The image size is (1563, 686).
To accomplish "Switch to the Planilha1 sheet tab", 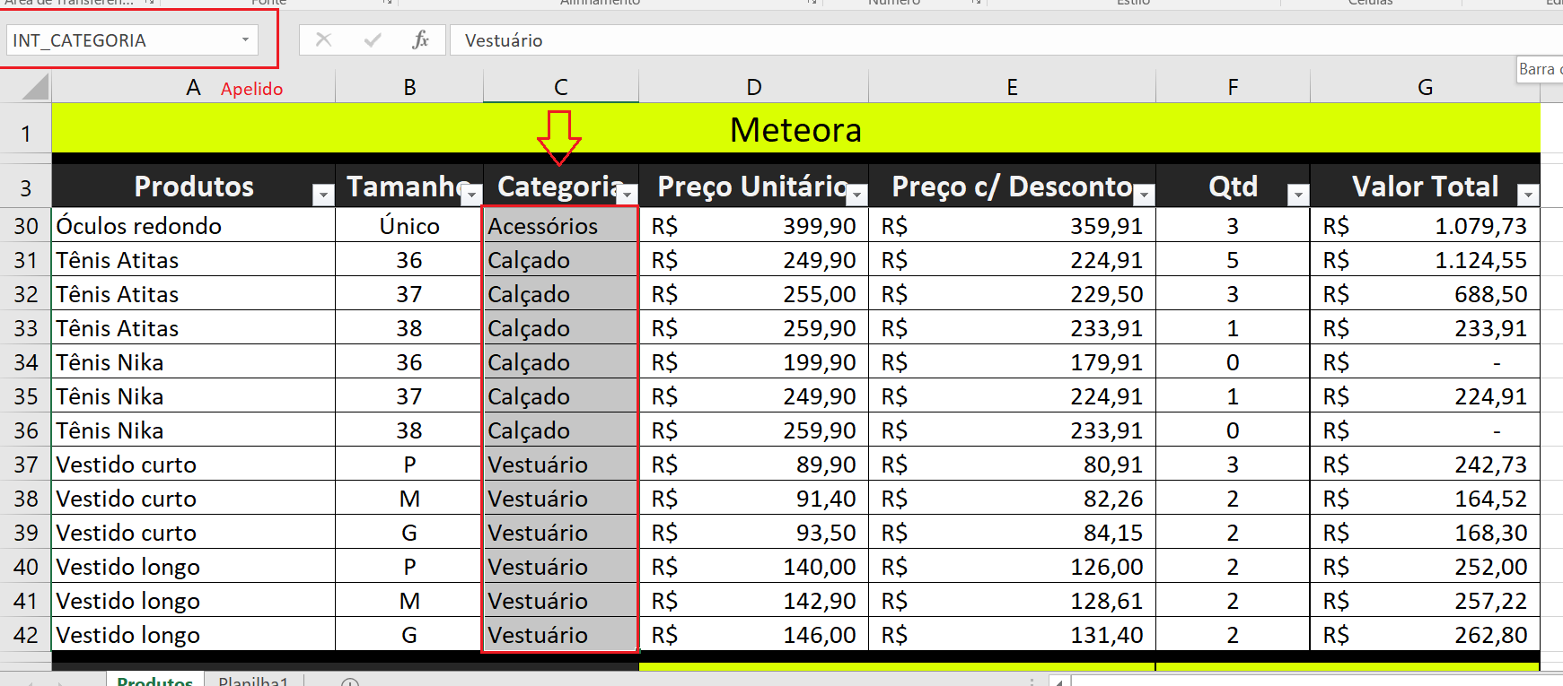I will [253, 681].
